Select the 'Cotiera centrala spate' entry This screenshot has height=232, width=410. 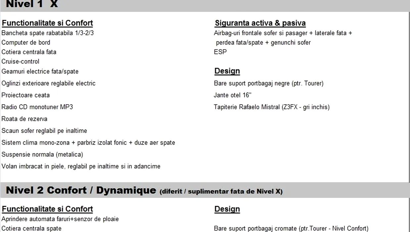pos(31,228)
